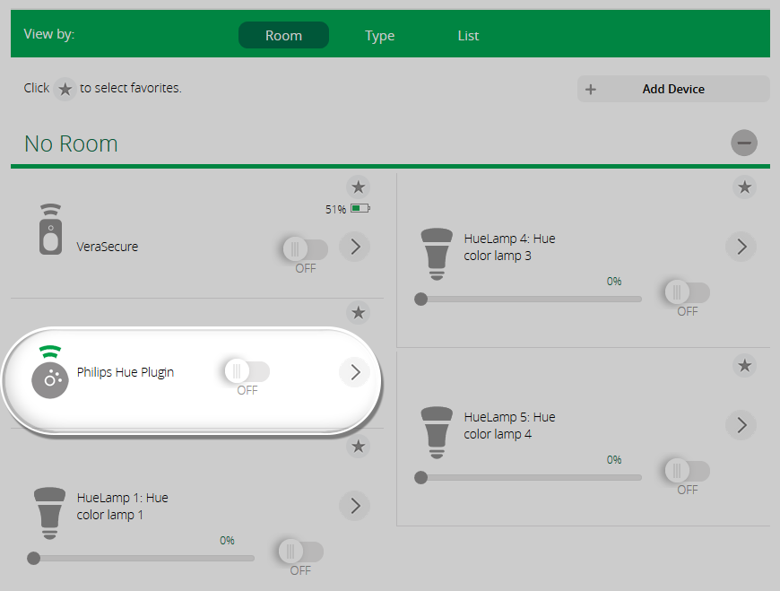Click HueLamp 5: Hue color lamp 4 label
The image size is (780, 591).
click(x=509, y=425)
